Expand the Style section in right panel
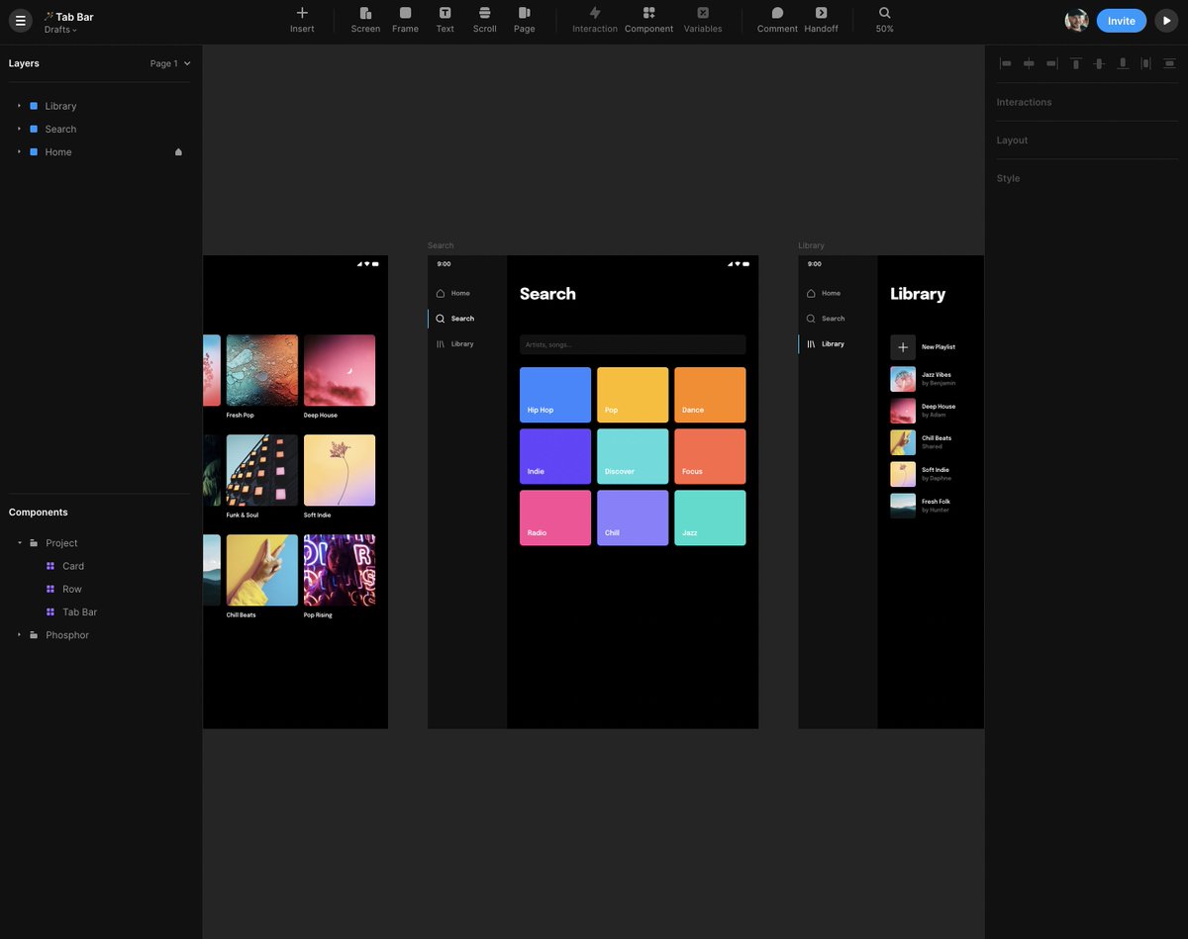Viewport: 1188px width, 939px height. point(1008,178)
